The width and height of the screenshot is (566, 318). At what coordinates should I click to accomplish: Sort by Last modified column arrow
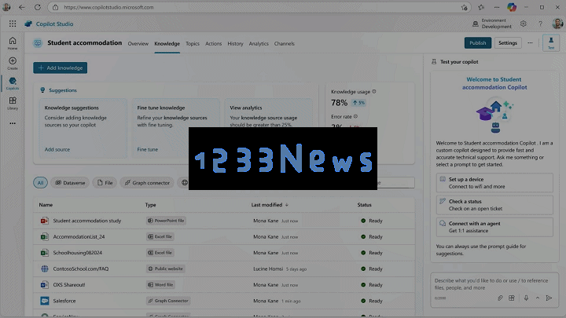tap(287, 205)
